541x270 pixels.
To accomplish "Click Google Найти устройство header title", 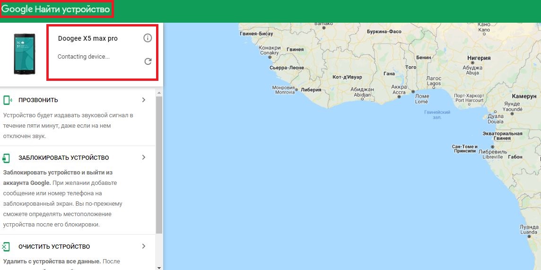I will (x=56, y=9).
